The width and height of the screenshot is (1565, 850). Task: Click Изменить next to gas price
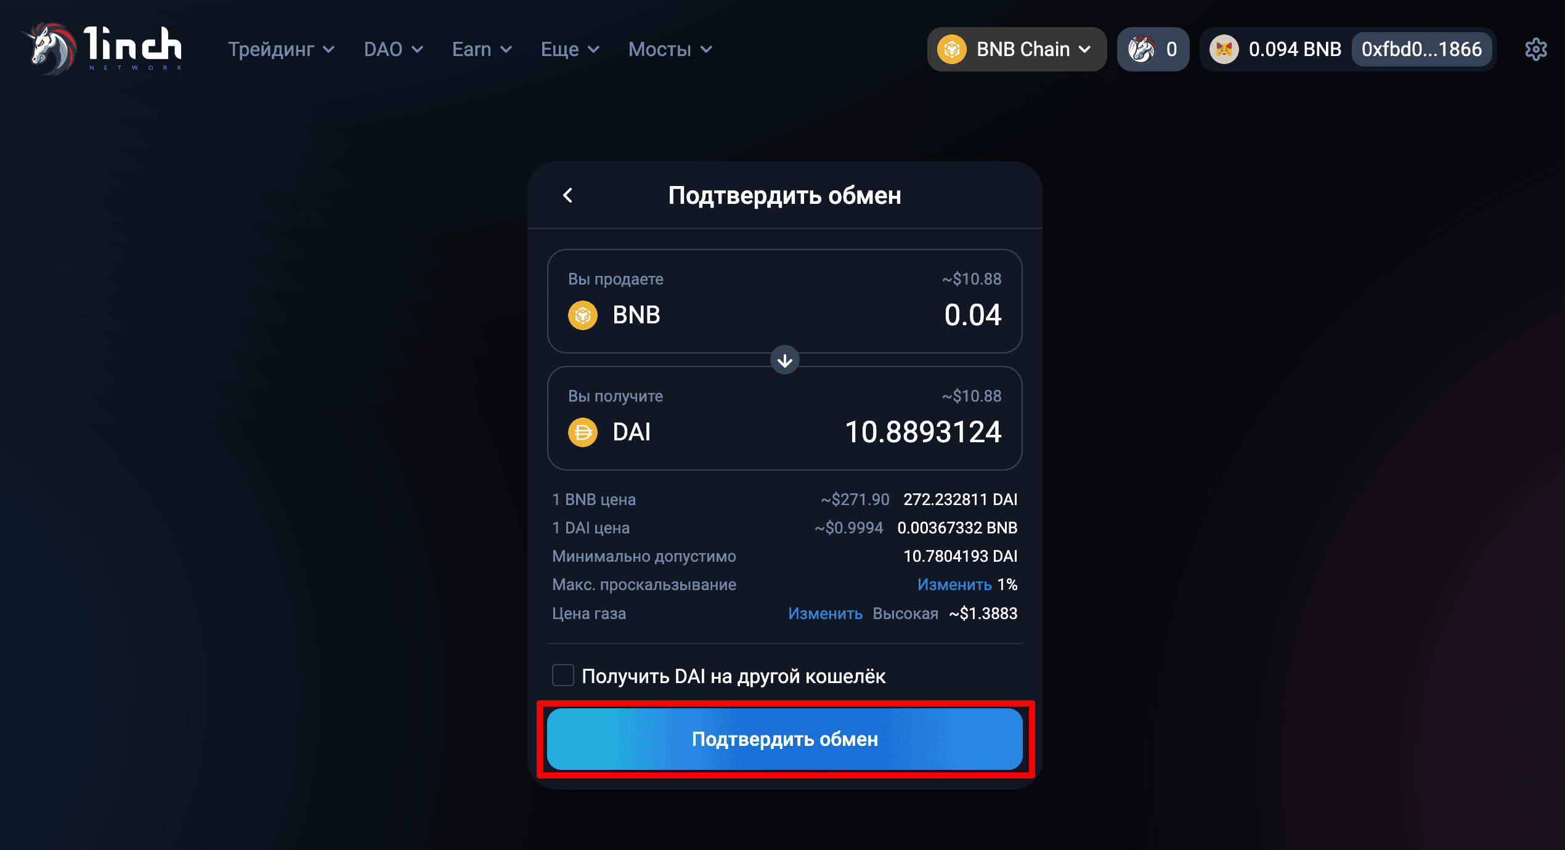[825, 613]
